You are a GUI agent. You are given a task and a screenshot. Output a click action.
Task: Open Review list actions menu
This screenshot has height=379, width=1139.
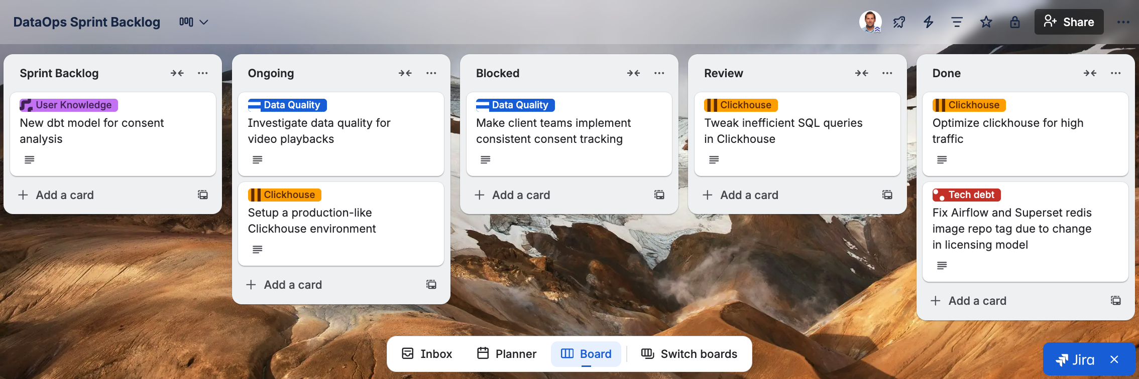[887, 73]
